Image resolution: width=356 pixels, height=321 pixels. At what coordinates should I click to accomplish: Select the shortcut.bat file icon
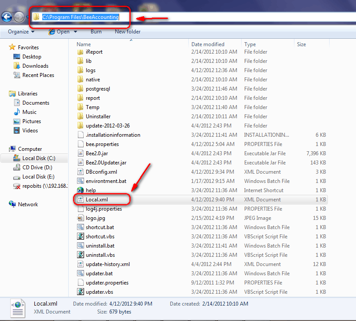[x=81, y=227]
